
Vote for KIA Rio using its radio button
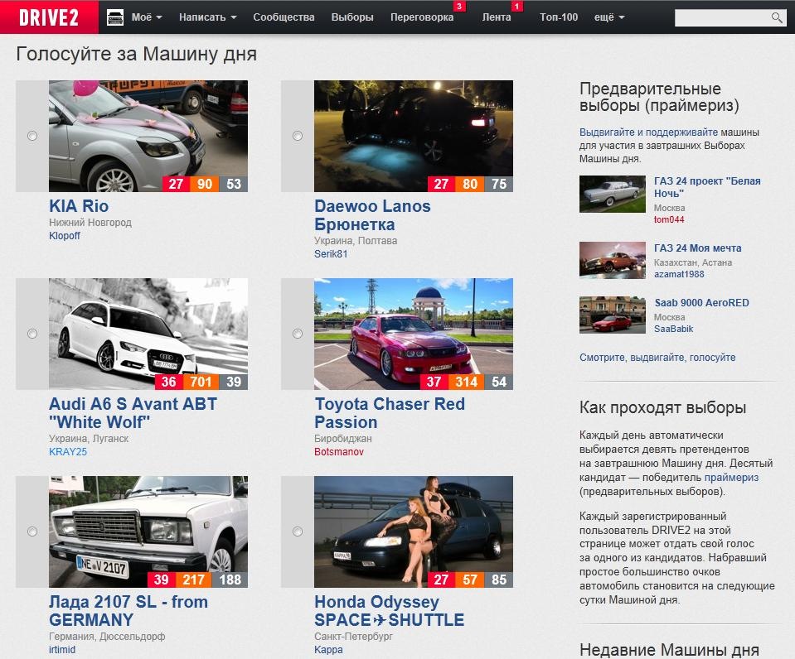[x=32, y=135]
